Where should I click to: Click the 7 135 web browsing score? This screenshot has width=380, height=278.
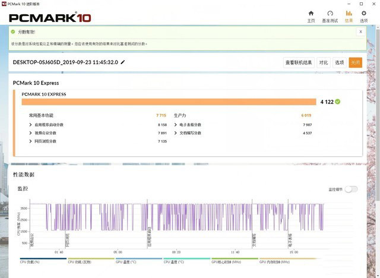click(162, 141)
